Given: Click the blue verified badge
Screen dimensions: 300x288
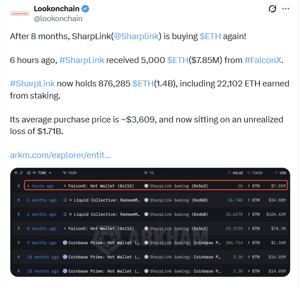Looking at the screenshot, I should [x=85, y=9].
